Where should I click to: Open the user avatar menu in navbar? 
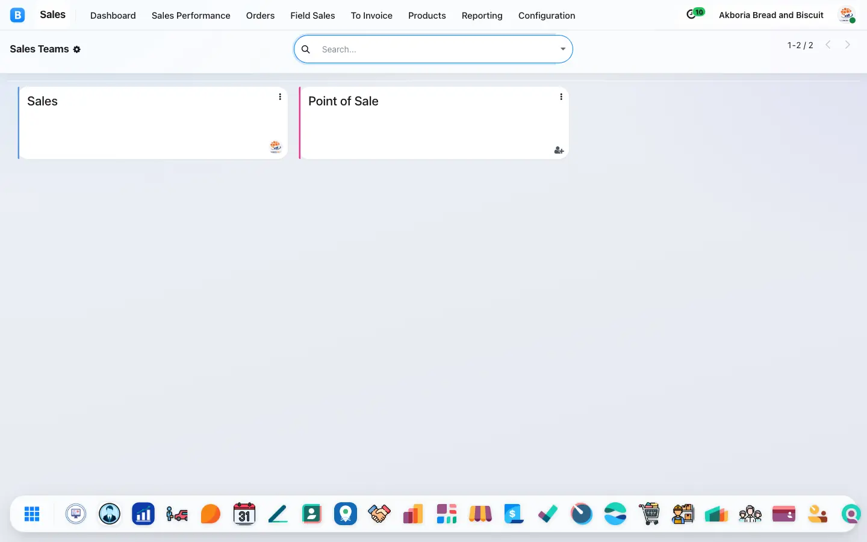[x=847, y=15]
